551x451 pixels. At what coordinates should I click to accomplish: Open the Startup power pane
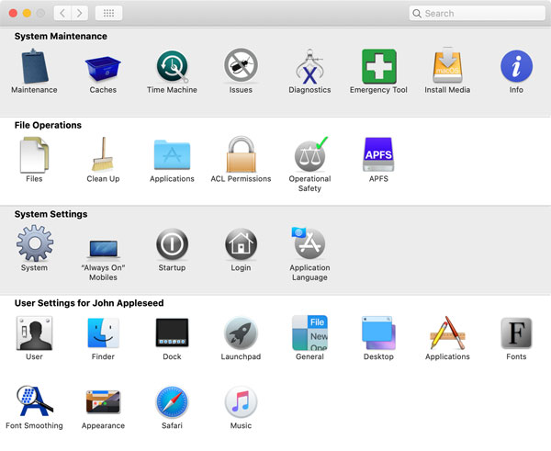173,244
